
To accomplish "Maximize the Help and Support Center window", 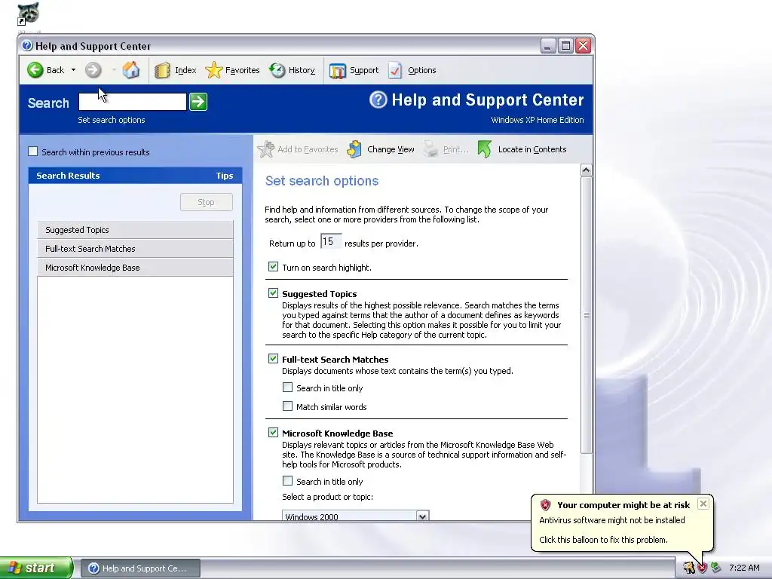I will point(565,46).
